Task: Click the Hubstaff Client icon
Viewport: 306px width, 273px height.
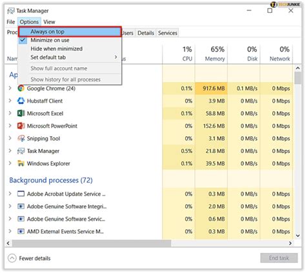Action: coord(21,101)
